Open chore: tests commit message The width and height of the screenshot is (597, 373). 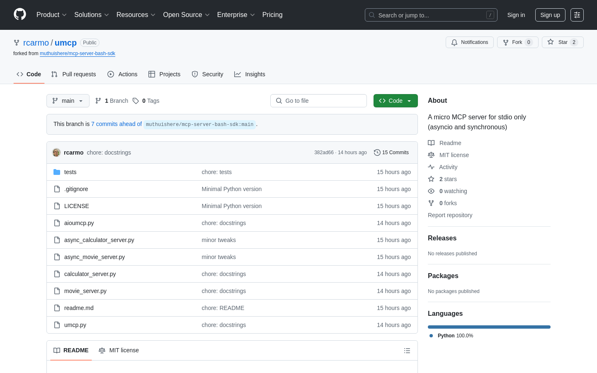(217, 172)
